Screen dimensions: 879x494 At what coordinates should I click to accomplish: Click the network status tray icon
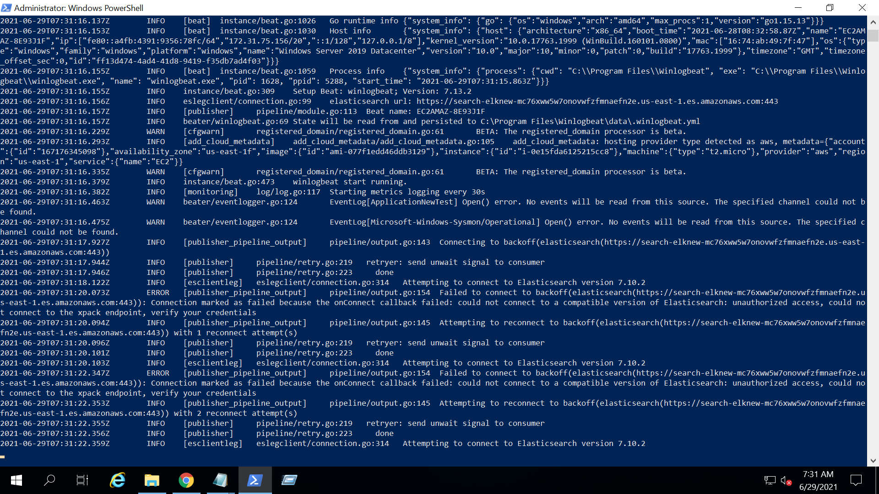(x=770, y=480)
